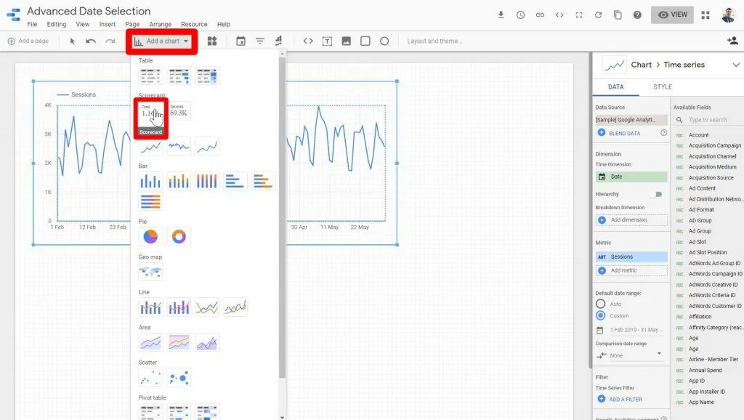Viewport: 744px width, 420px height.
Task: Click the add people share icon
Action: (732, 41)
